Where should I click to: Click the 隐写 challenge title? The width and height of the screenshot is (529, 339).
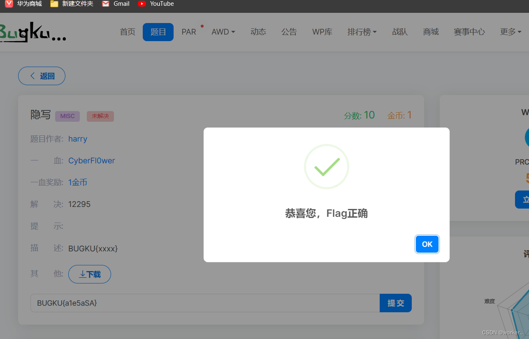[41, 115]
